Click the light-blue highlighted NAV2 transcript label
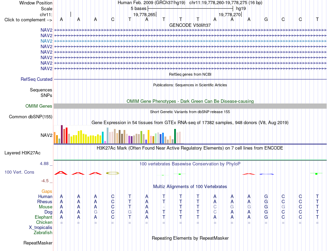Image resolution: width=327 pixels, height=251 pixels. pos(46,41)
